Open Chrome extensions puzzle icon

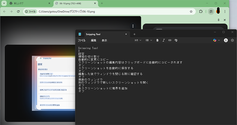[x=201, y=12]
